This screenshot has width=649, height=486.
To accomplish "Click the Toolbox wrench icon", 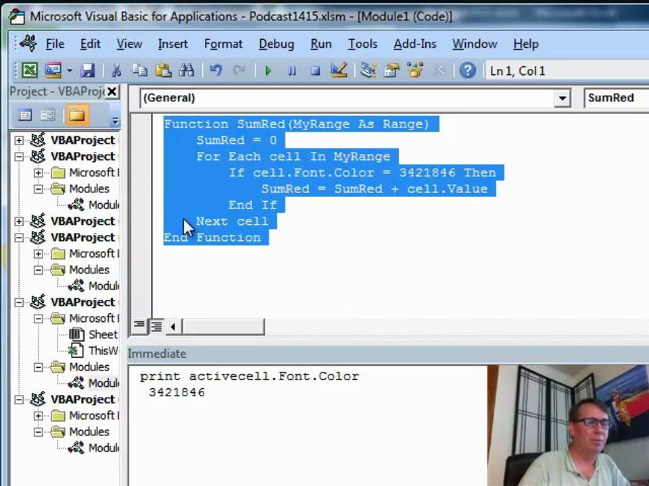I will pyautogui.click(x=439, y=71).
